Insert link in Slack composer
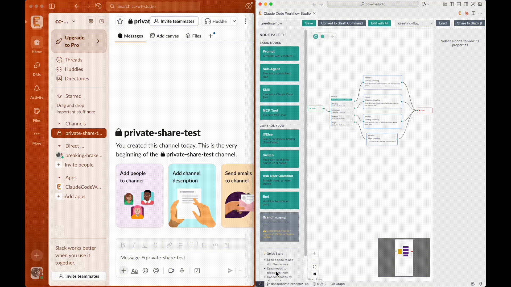The height and width of the screenshot is (287, 511). (169, 245)
